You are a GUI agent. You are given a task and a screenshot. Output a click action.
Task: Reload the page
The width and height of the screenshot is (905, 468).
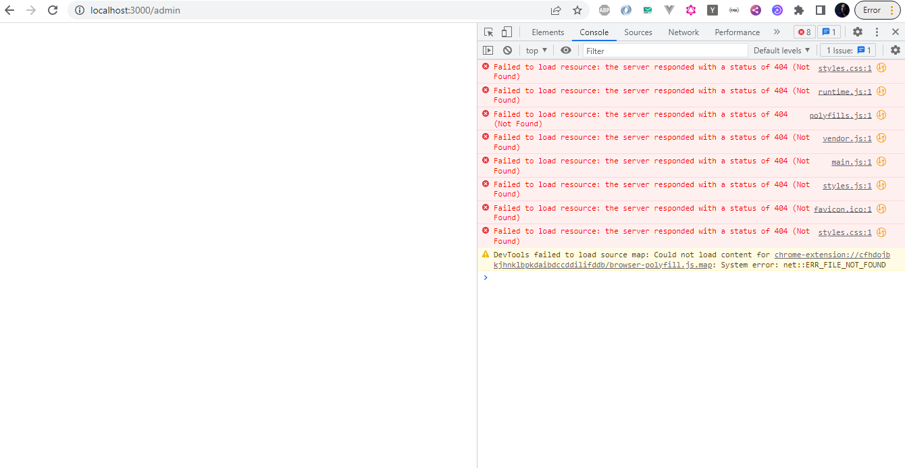pyautogui.click(x=53, y=10)
